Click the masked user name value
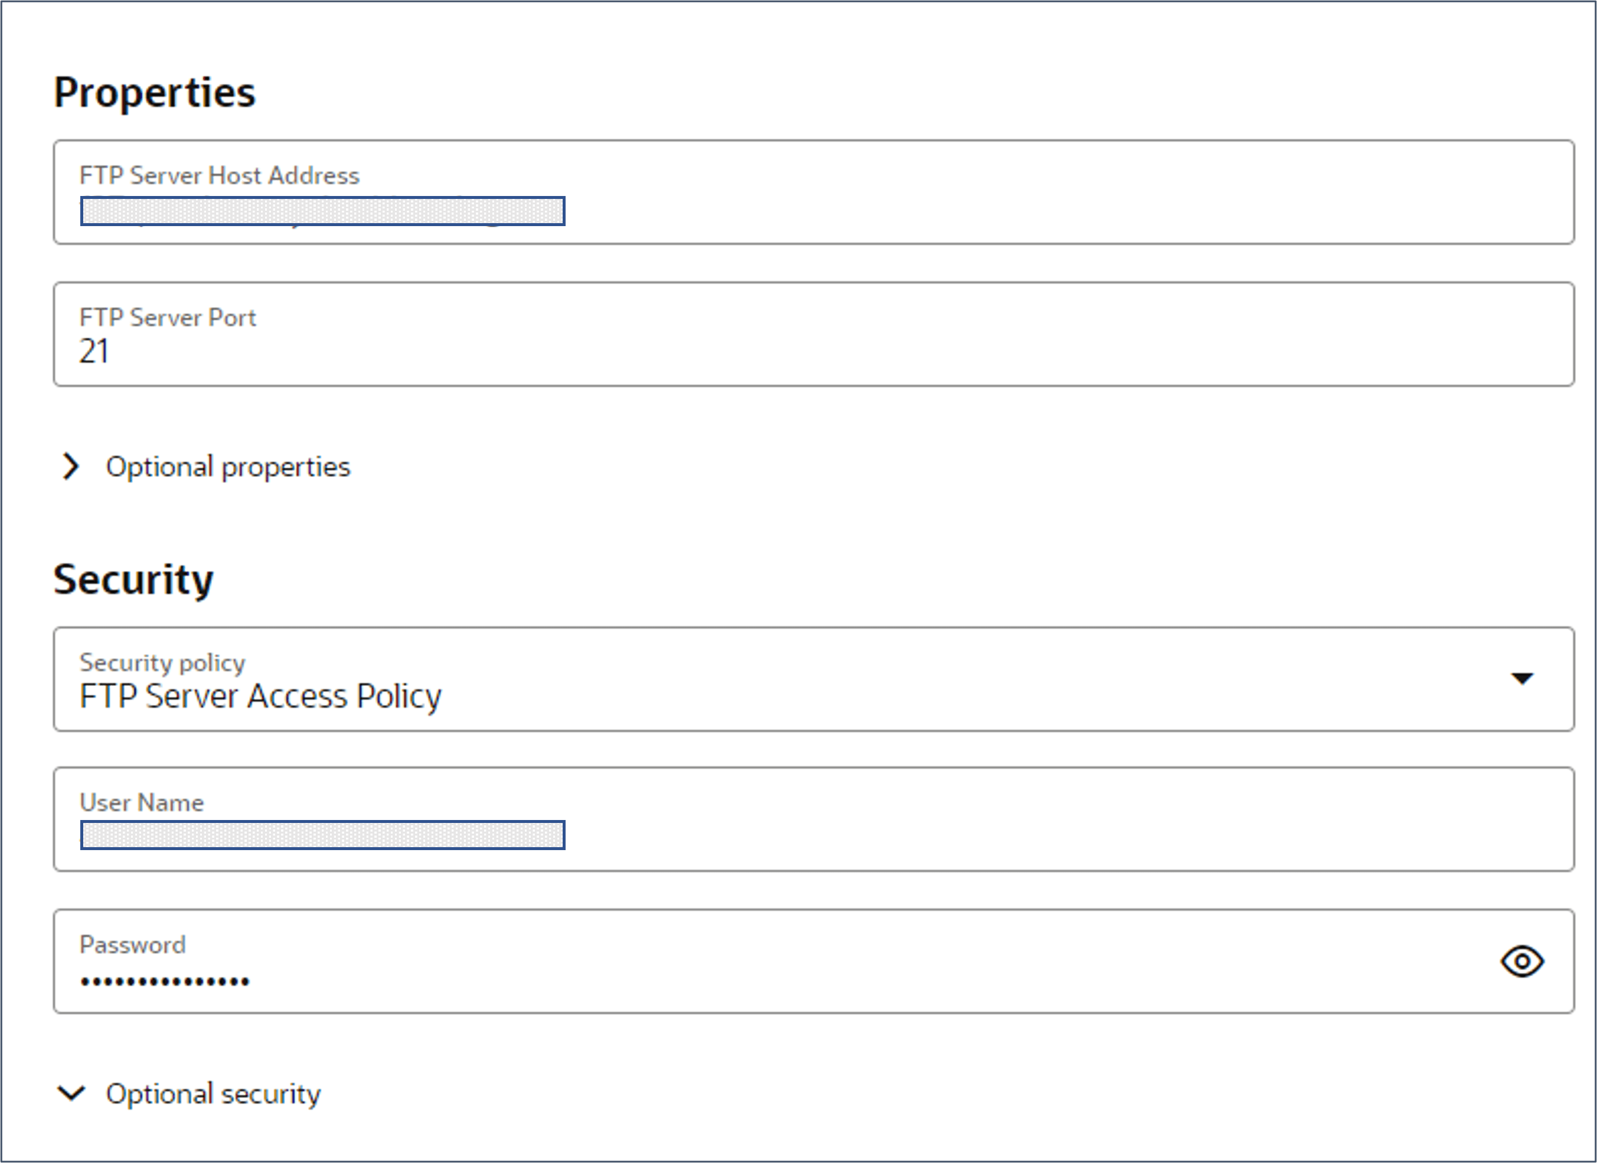The width and height of the screenshot is (1597, 1163). point(322,835)
